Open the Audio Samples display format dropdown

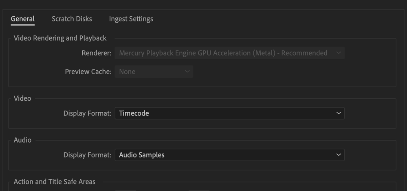(x=229, y=155)
